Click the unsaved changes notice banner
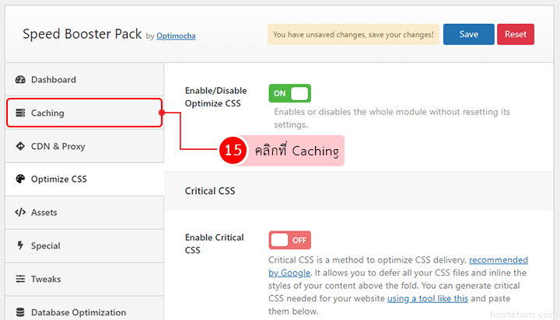Image resolution: width=560 pixels, height=320 pixels. click(352, 34)
